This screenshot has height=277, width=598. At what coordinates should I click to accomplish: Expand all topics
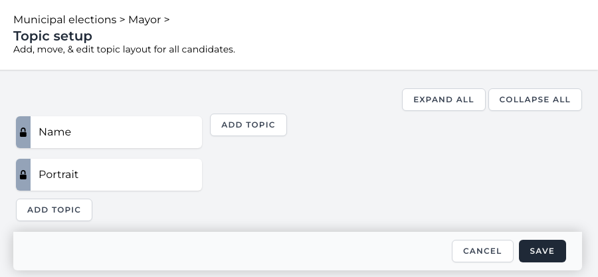coord(443,100)
